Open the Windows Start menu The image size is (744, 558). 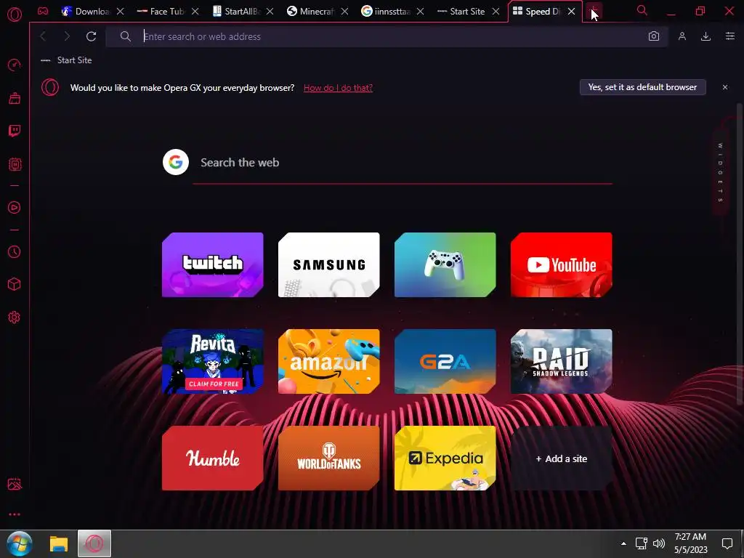[20, 543]
